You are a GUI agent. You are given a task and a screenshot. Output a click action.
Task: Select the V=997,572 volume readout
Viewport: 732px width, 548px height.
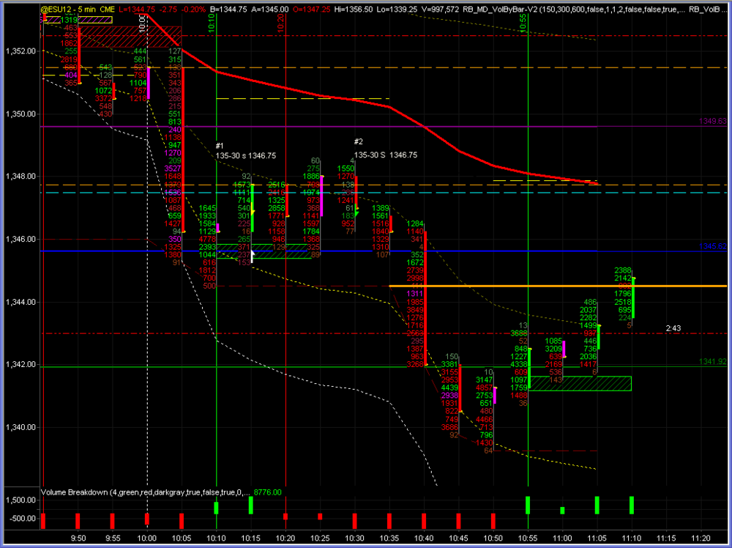(440, 10)
